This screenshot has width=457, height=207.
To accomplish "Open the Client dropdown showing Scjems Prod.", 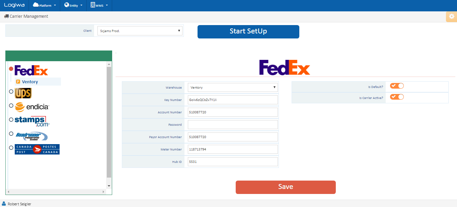I will (x=140, y=31).
